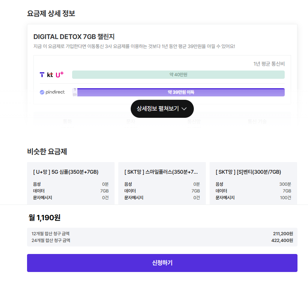The width and height of the screenshot is (308, 284).
Task: Click the 월 1,190원 monthly price
Action: [44, 218]
